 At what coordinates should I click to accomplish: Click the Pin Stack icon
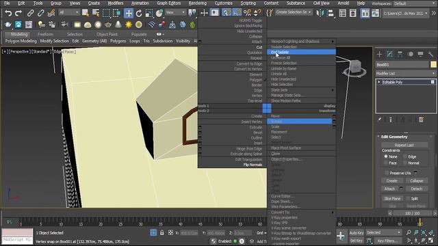pyautogui.click(x=379, y=120)
